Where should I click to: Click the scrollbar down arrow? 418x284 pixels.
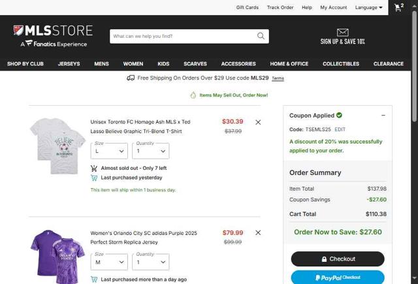click(x=415, y=278)
